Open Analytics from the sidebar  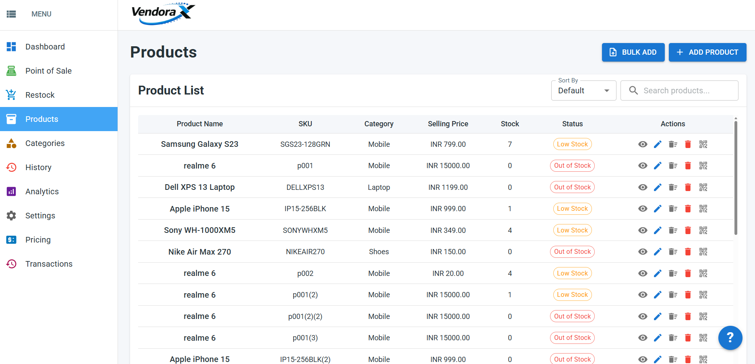click(59, 191)
